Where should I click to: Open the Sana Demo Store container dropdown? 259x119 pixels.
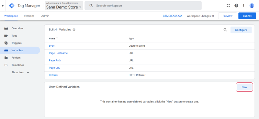(x=64, y=6)
